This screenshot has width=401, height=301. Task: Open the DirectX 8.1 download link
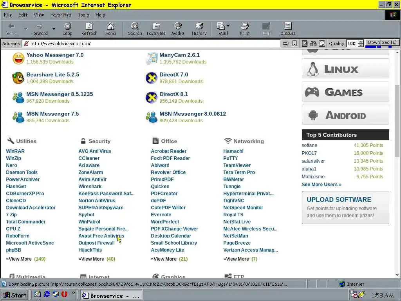(x=173, y=94)
